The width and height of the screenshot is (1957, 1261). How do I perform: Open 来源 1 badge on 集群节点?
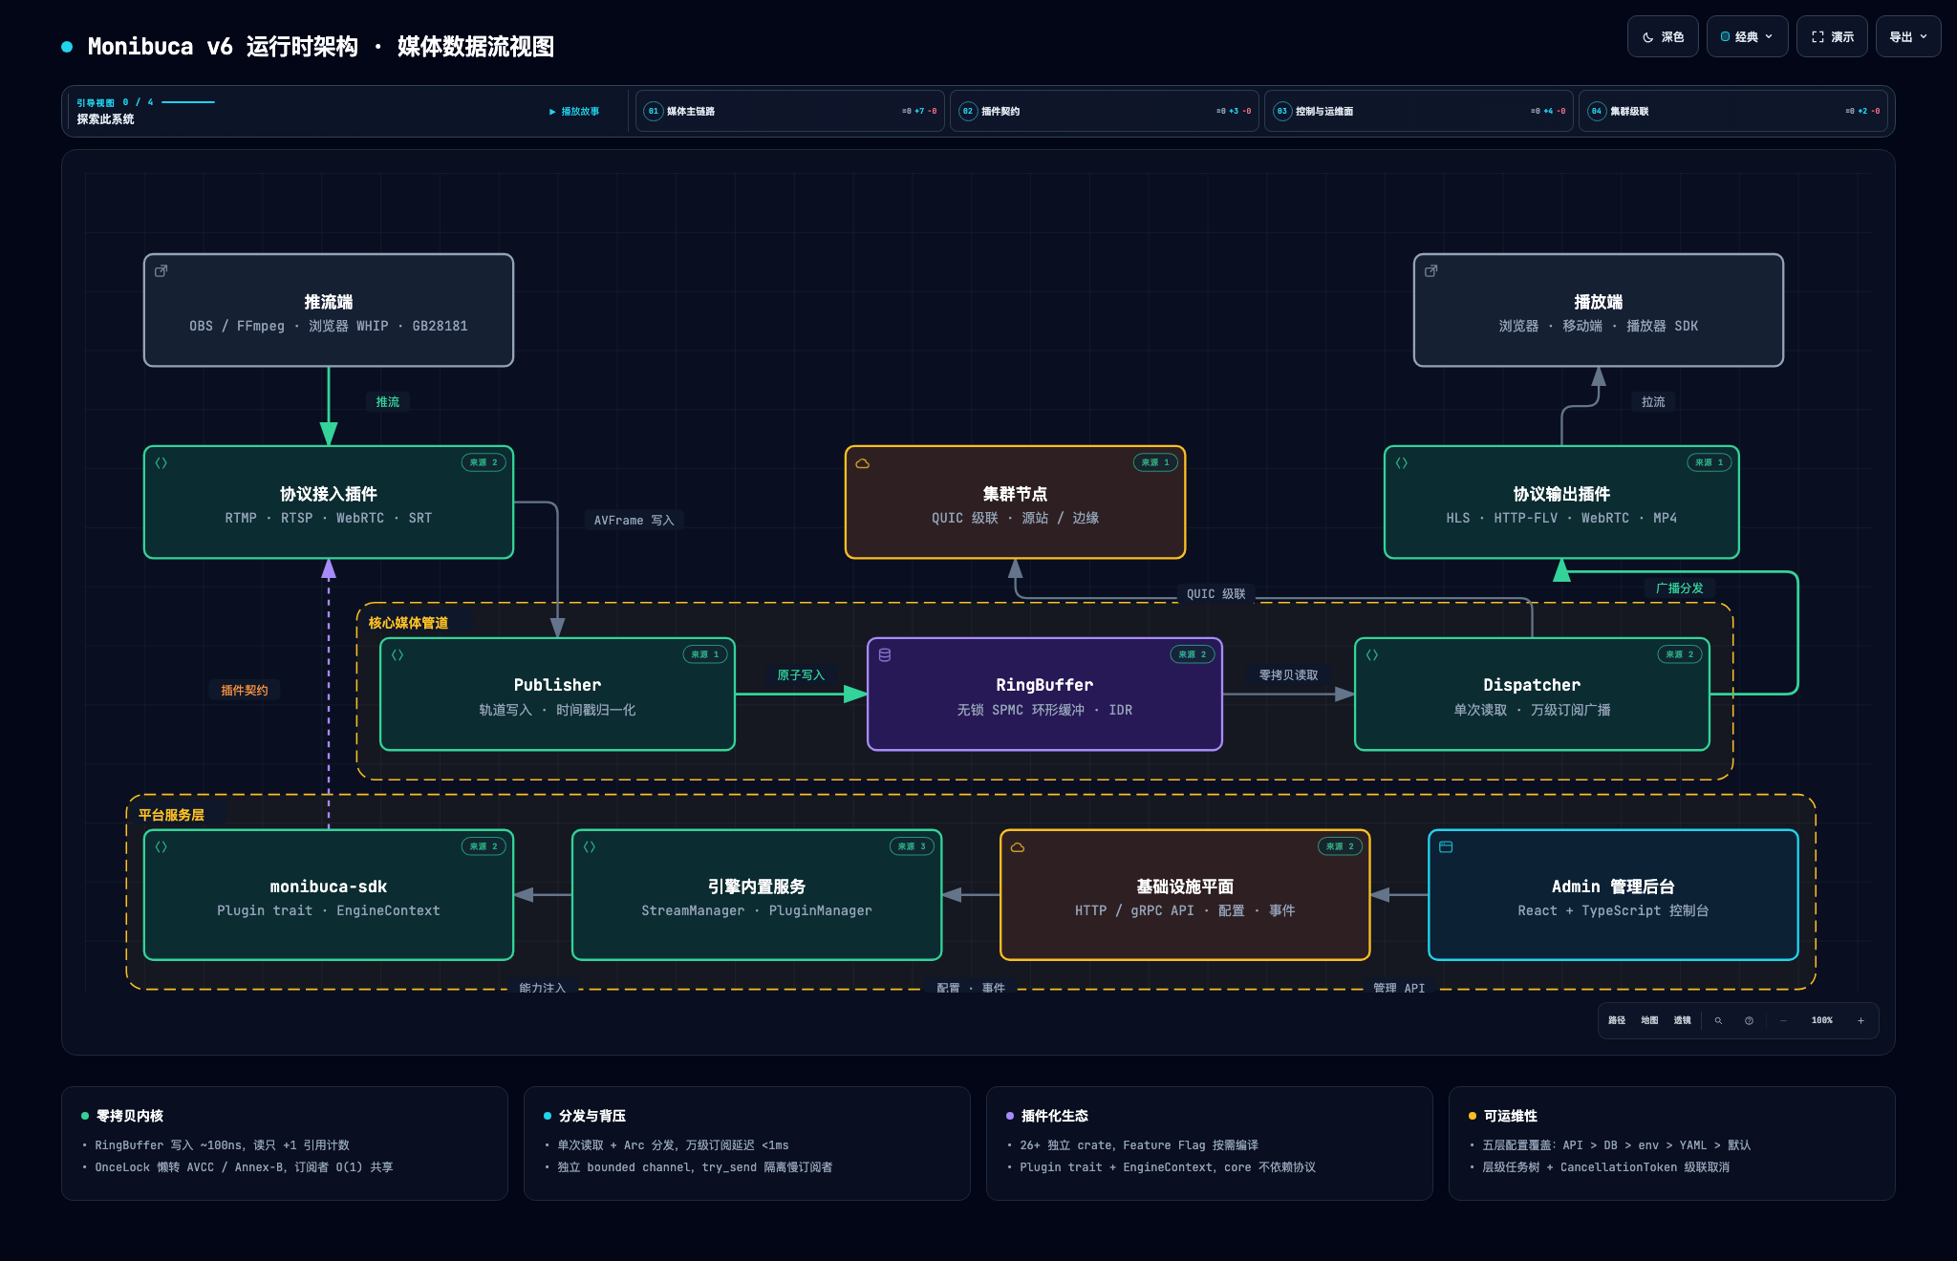pyautogui.click(x=1155, y=462)
